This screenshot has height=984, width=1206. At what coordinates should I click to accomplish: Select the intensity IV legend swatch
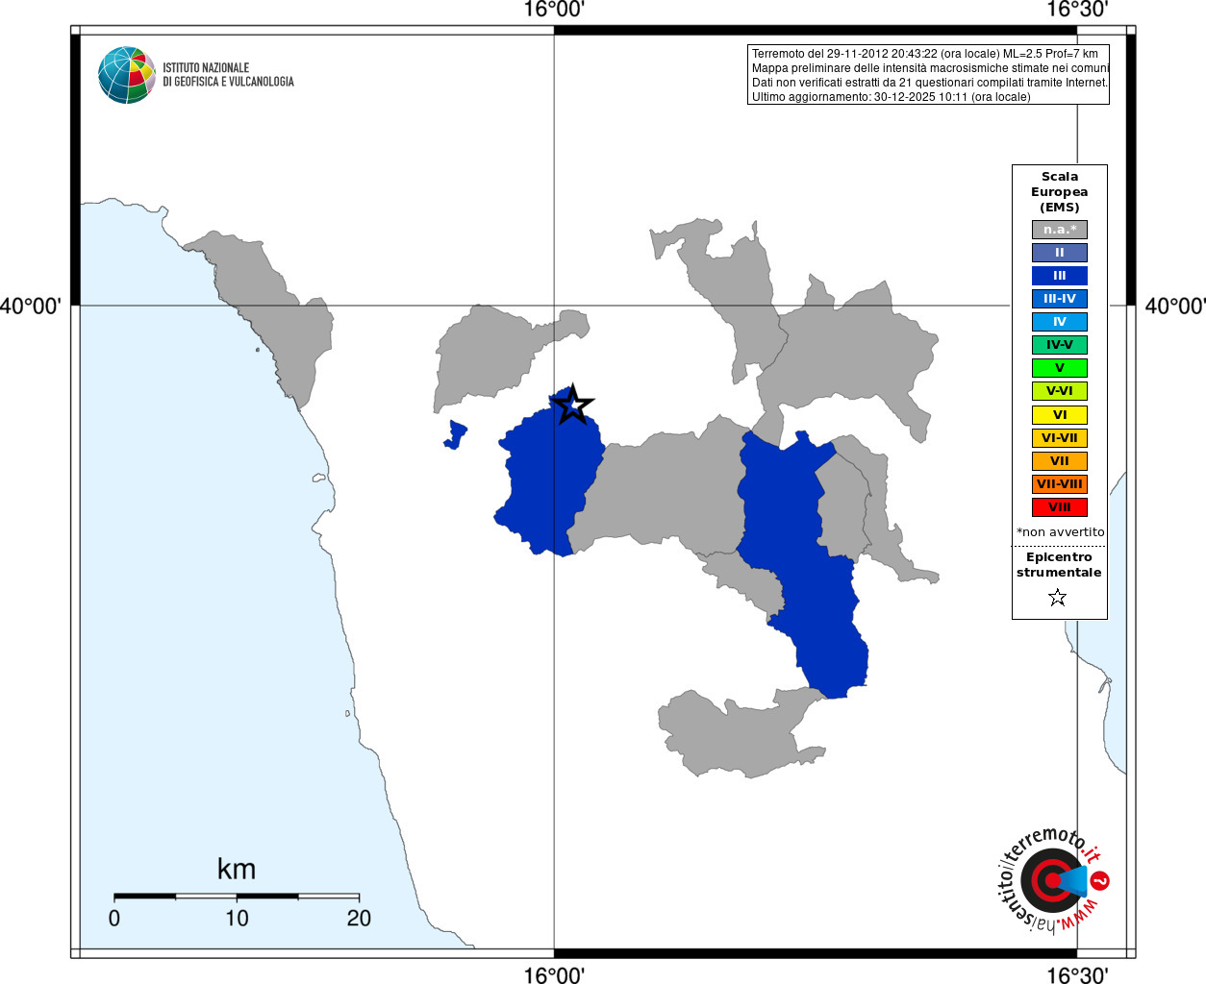point(1060,322)
